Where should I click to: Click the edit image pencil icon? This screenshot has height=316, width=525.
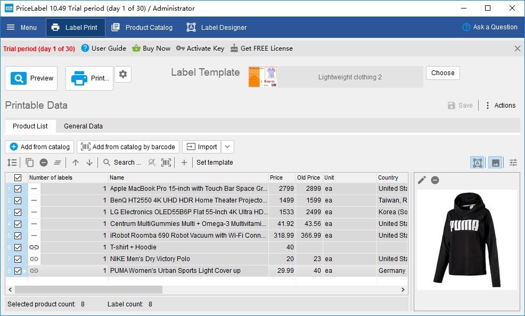pos(422,180)
